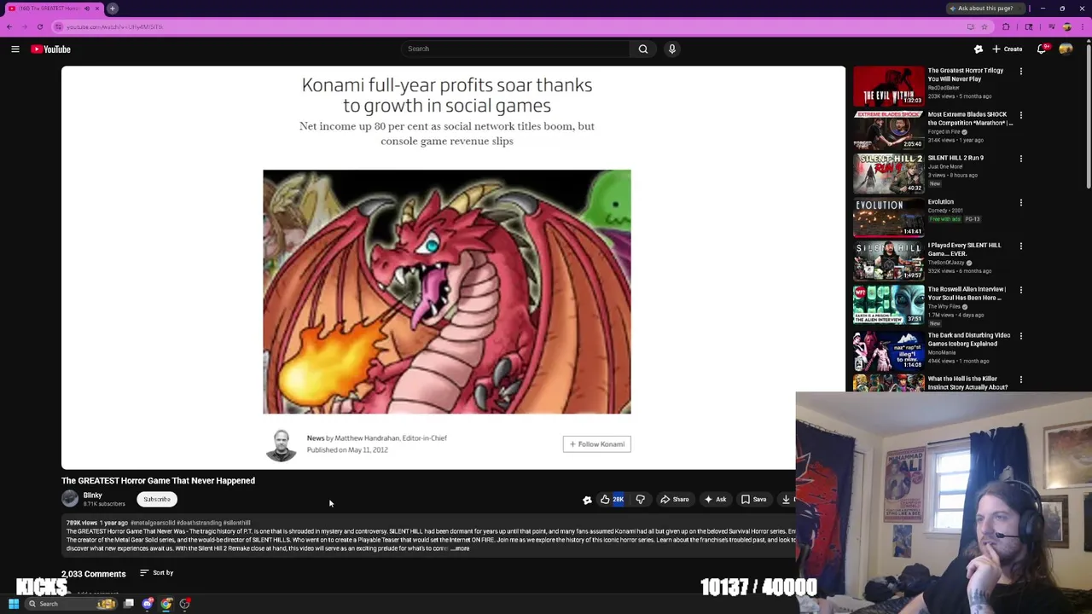Viewport: 1092px width, 614px height.
Task: Open the notifications bell
Action: tap(1041, 49)
